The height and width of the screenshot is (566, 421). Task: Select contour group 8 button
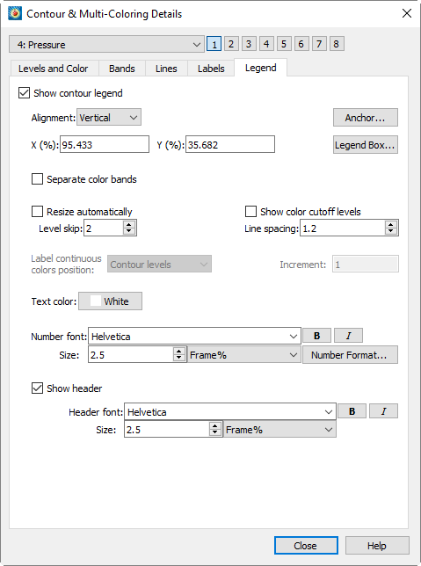(336, 44)
